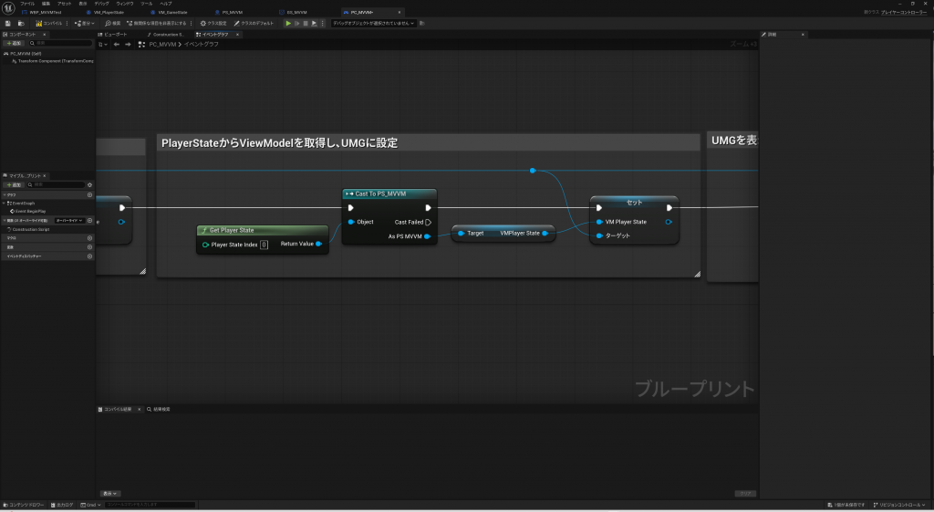Open the リビジョンコントロール dropdown in status bar
The height and width of the screenshot is (512, 934).
899,505
